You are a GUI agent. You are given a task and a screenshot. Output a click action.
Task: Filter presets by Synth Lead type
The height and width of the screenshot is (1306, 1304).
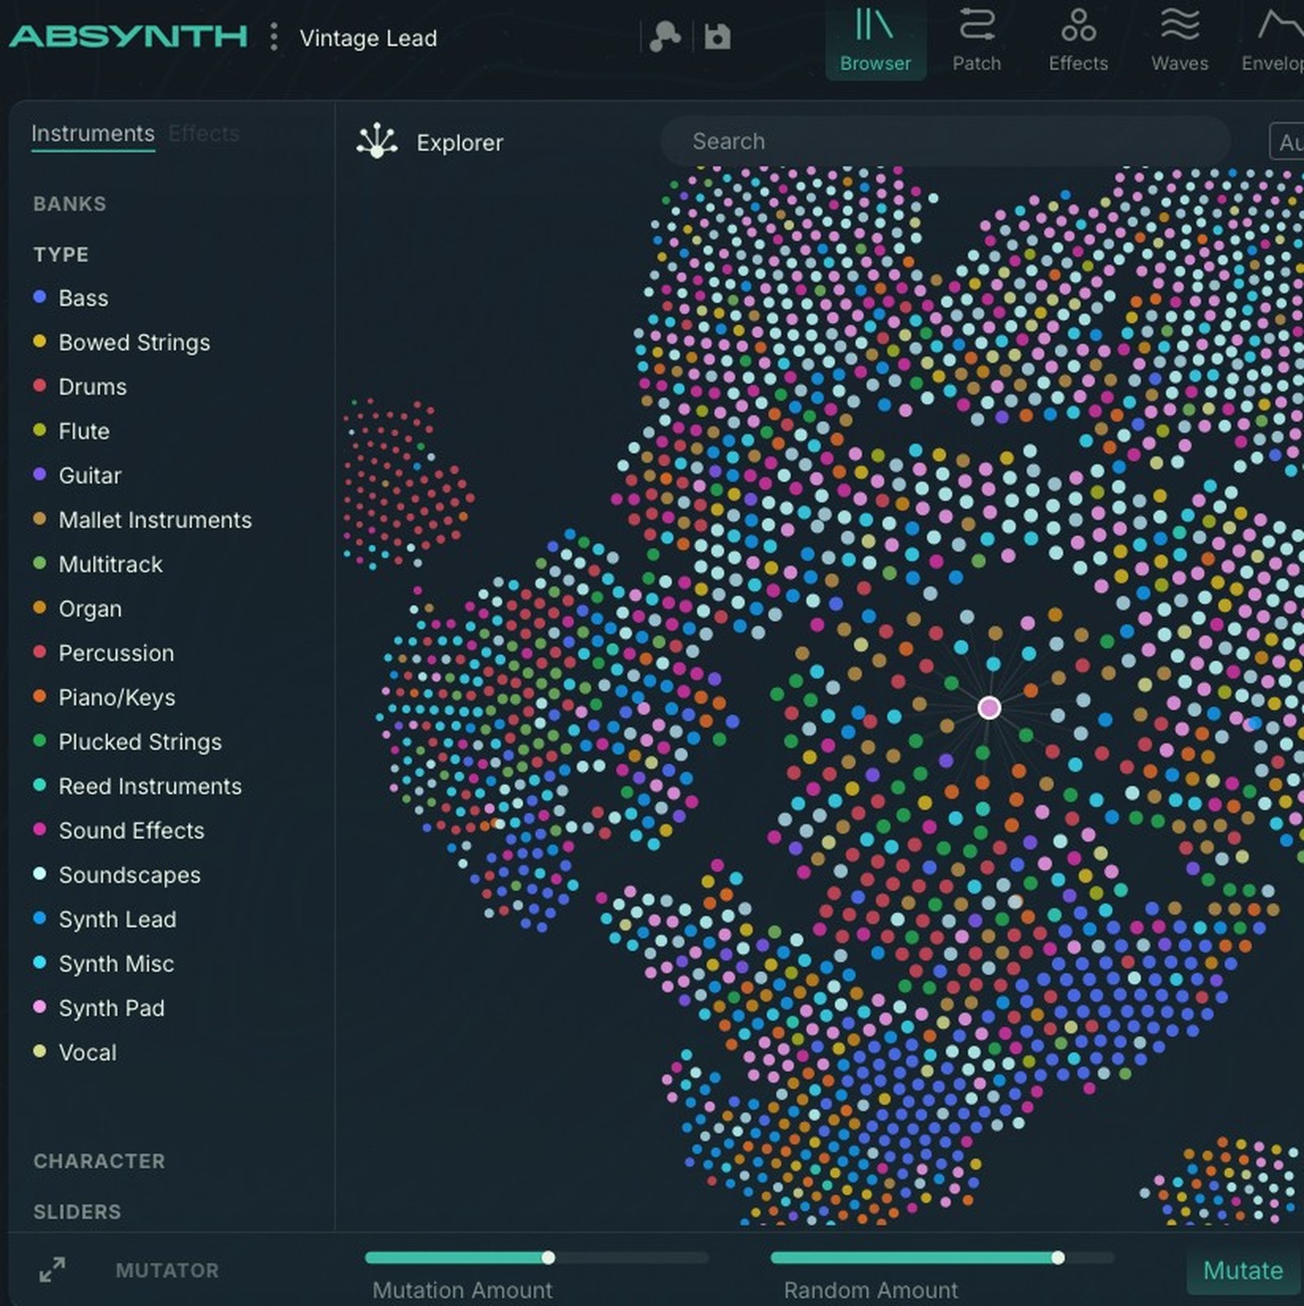(117, 920)
